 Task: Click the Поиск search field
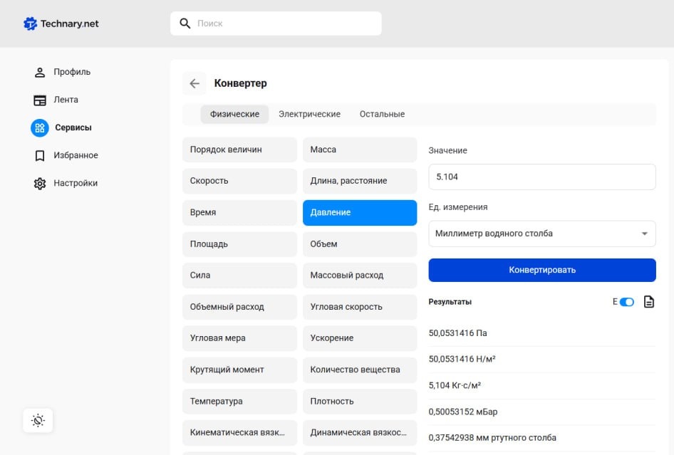tap(276, 23)
